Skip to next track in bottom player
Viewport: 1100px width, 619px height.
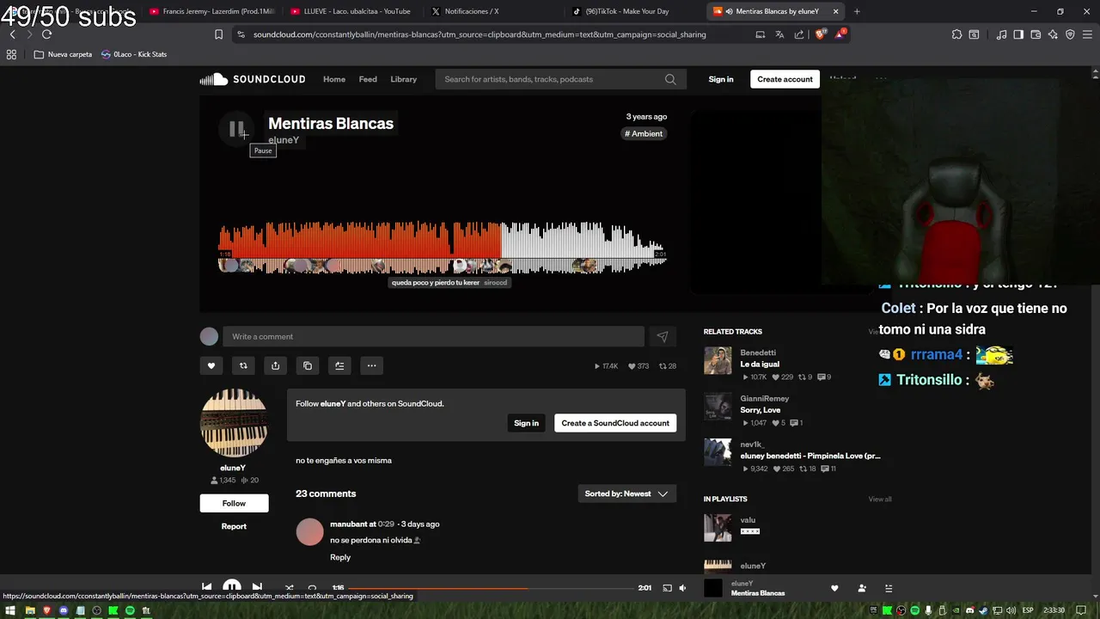(x=257, y=588)
